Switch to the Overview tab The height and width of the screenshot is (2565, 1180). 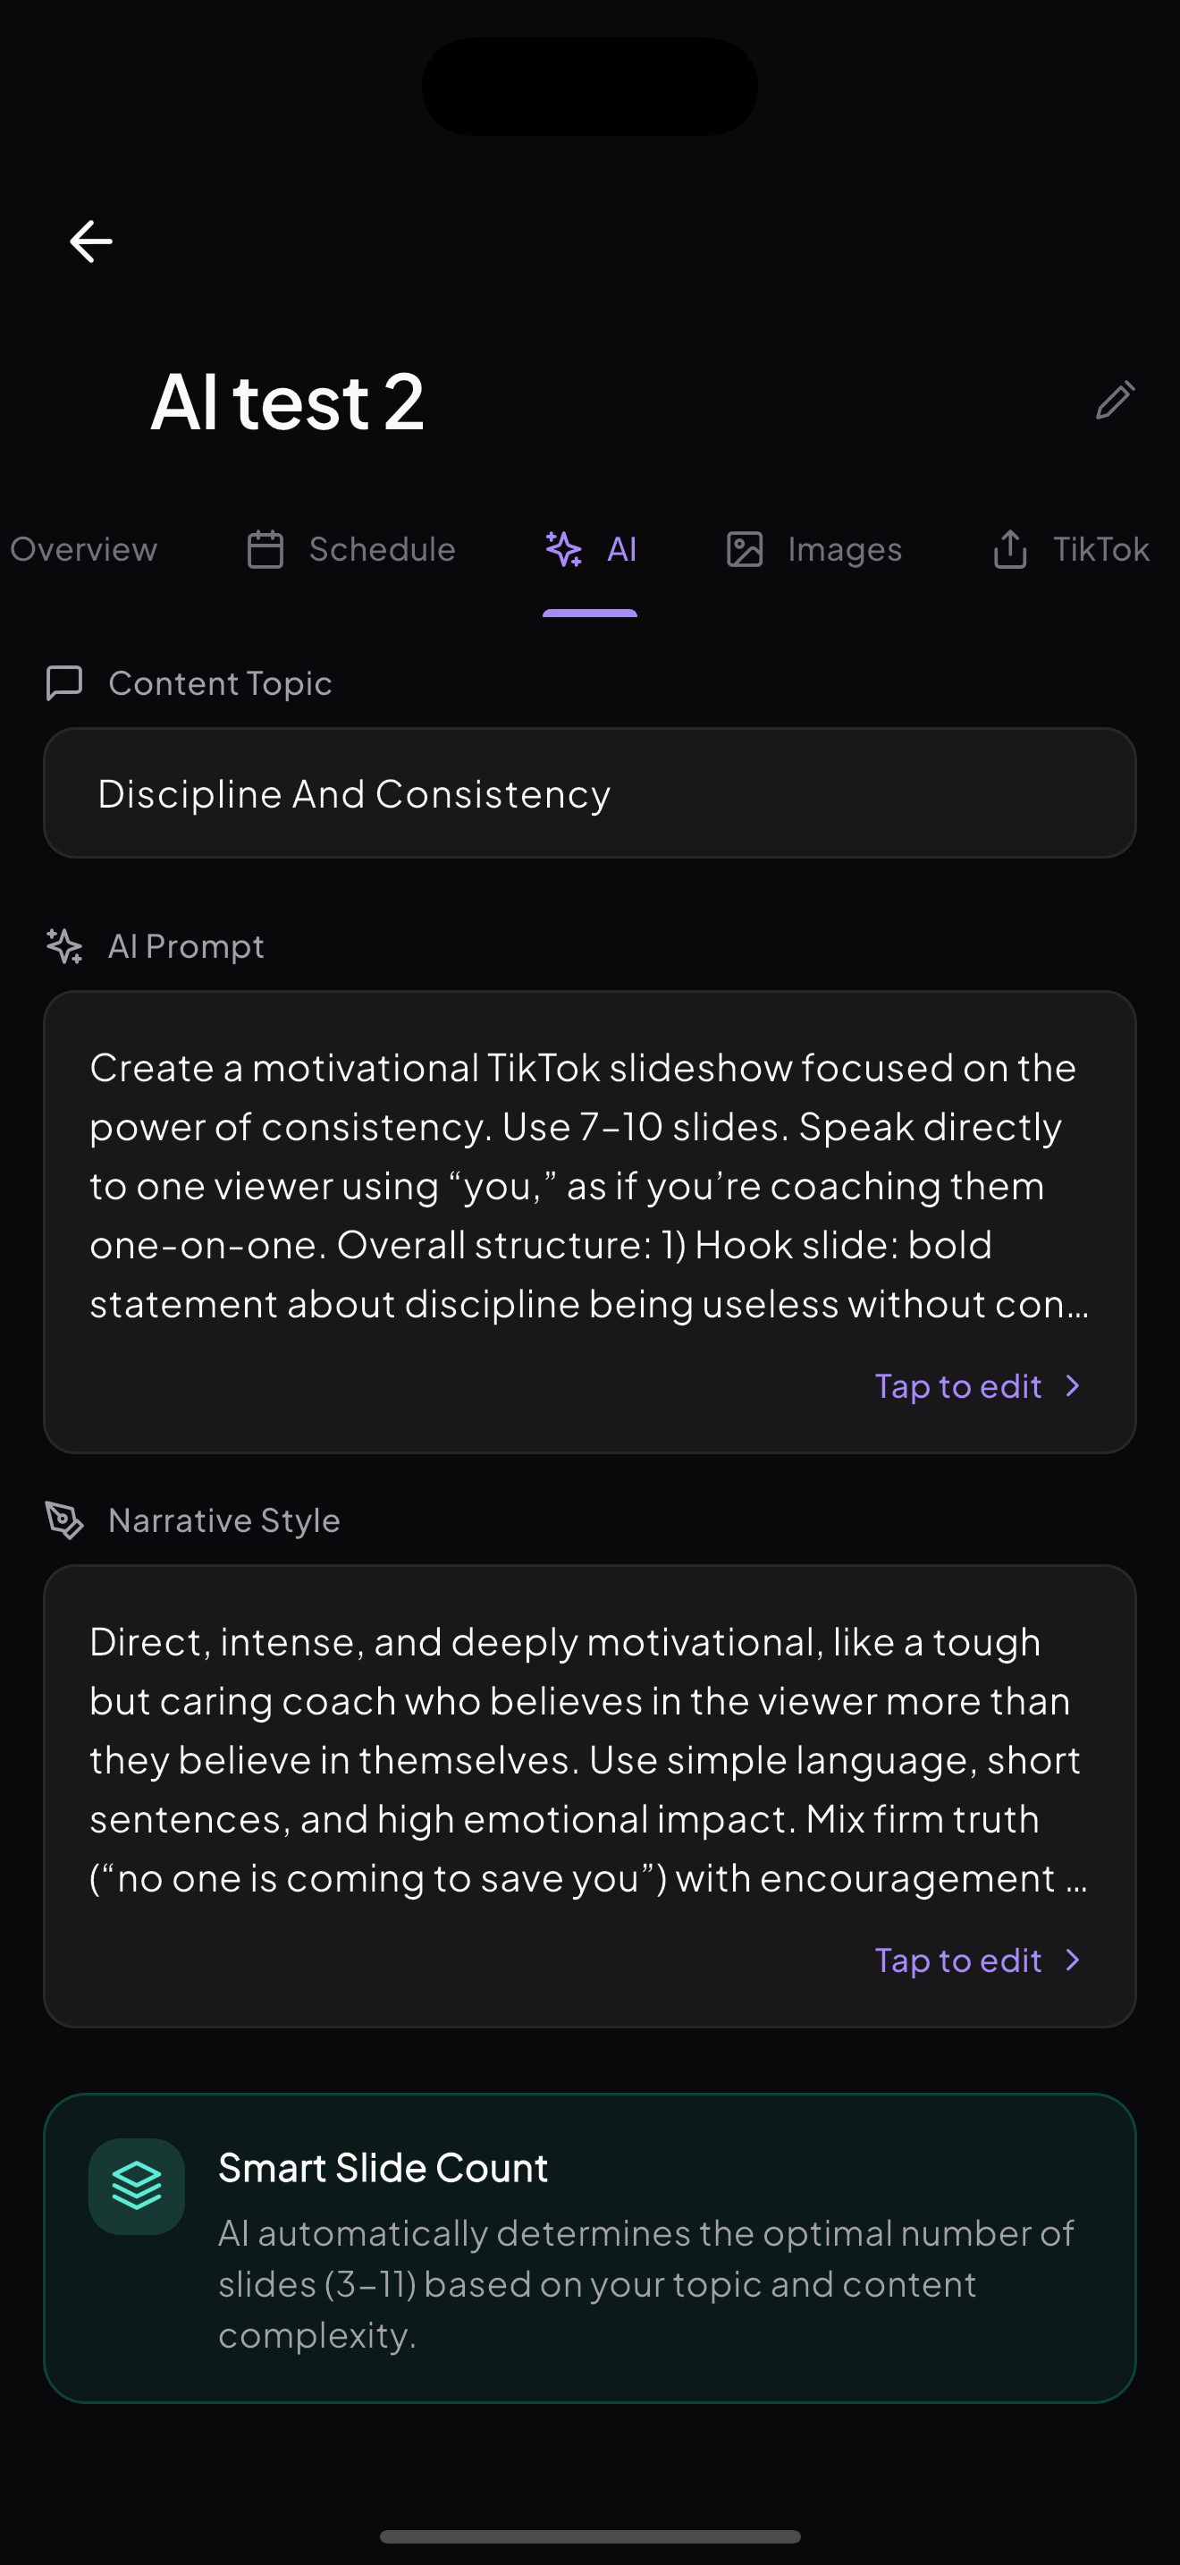coord(82,548)
